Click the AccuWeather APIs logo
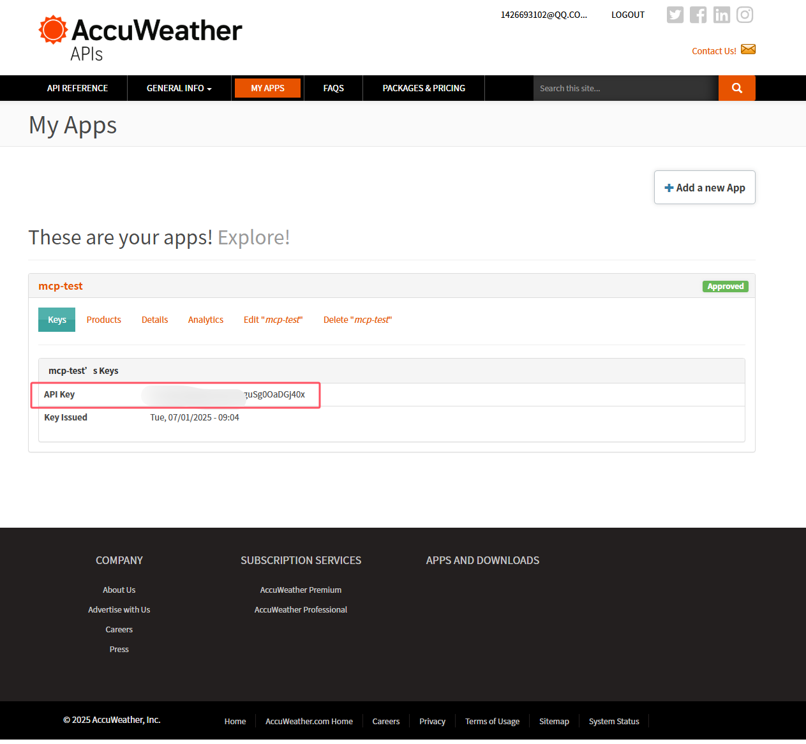Image resolution: width=806 pixels, height=744 pixels. [140, 38]
